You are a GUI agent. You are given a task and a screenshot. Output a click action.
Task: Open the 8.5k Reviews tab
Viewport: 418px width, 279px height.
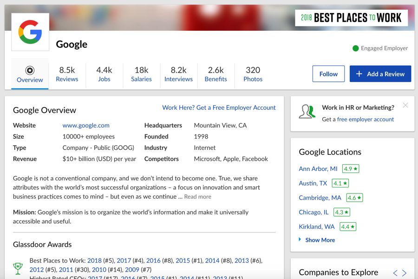pyautogui.click(x=67, y=74)
